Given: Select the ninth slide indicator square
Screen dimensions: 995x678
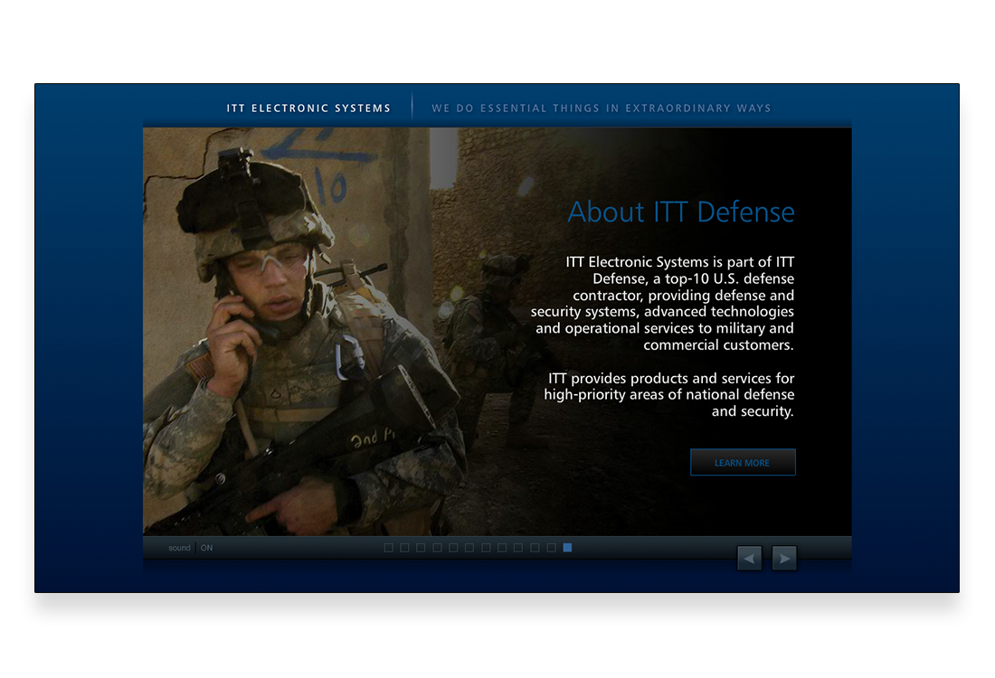Looking at the screenshot, I should [x=518, y=547].
